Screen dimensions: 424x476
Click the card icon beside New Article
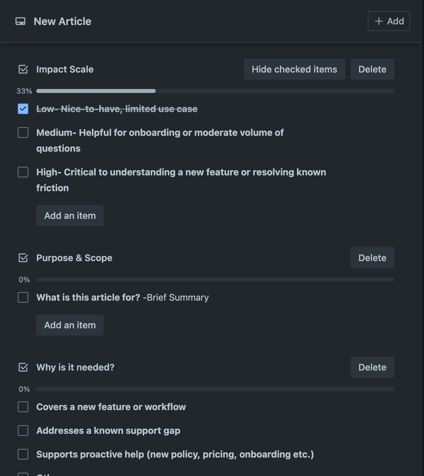point(20,21)
